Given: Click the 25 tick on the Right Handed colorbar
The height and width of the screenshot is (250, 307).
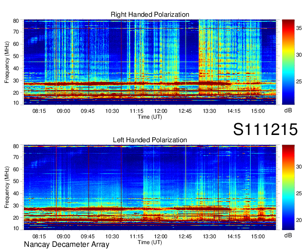Looking at the screenshot, I should coord(299,82).
